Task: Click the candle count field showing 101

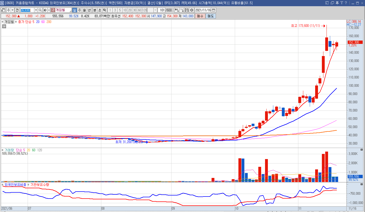Action: 161,10
